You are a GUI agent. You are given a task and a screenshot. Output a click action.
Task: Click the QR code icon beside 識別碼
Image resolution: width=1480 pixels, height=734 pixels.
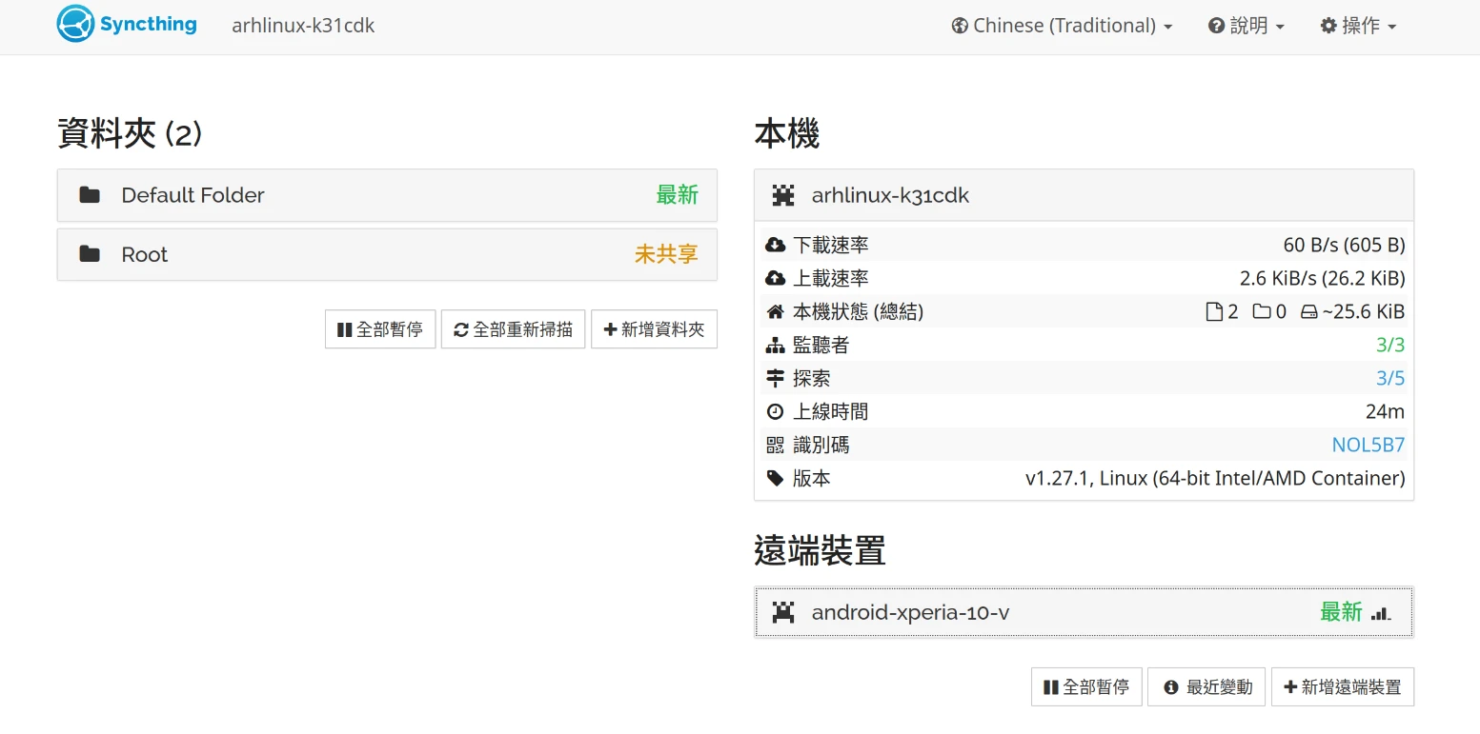775,446
